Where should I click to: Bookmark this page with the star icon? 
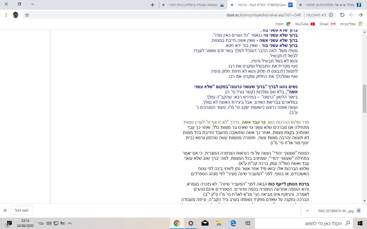pyautogui.click(x=27, y=15)
